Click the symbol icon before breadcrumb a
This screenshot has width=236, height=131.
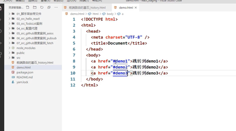[x=119, y=14]
